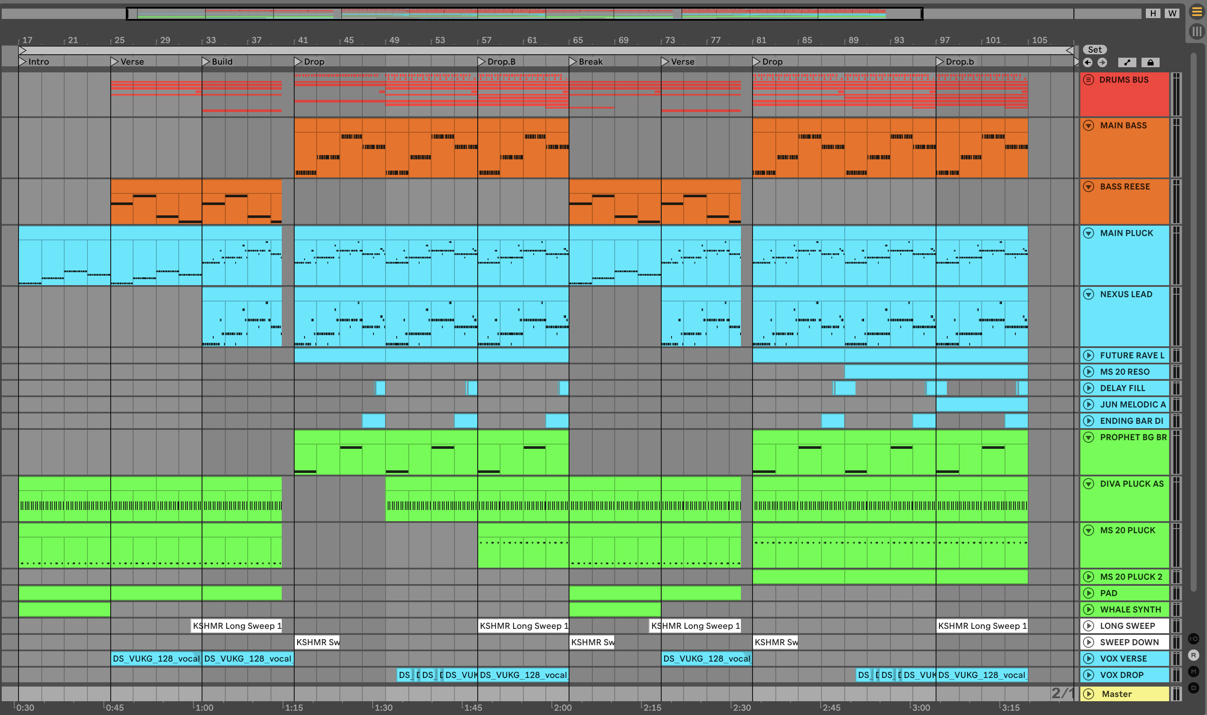The width and height of the screenshot is (1207, 715).
Task: Click the H optimize height button
Action: [1153, 13]
